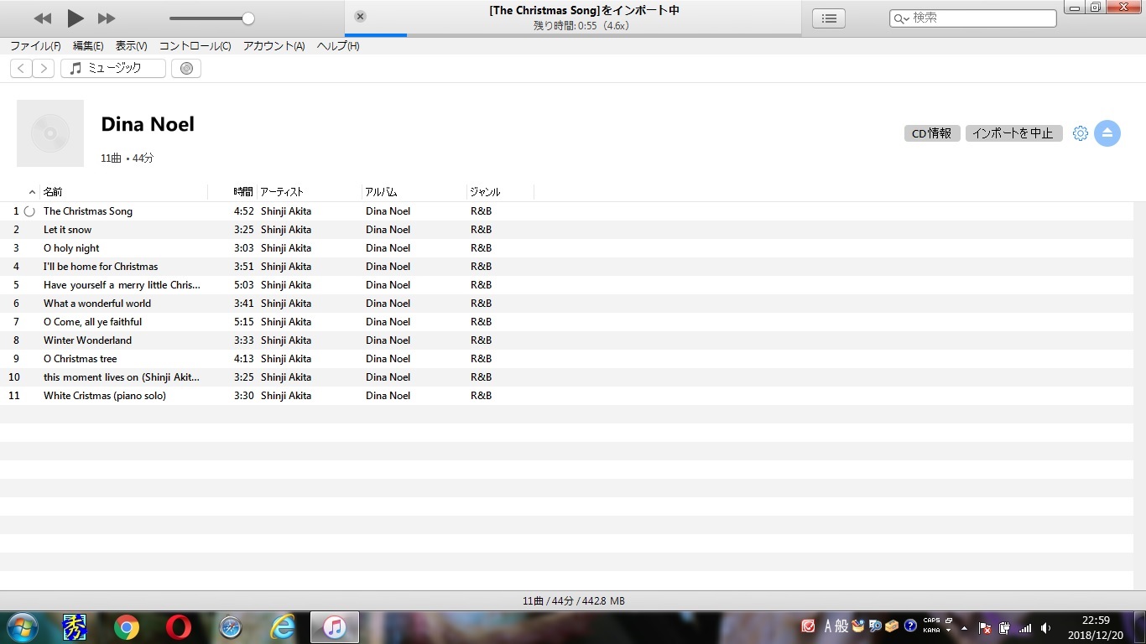Cancel the import with the X icon
The image size is (1146, 644).
(x=360, y=17)
